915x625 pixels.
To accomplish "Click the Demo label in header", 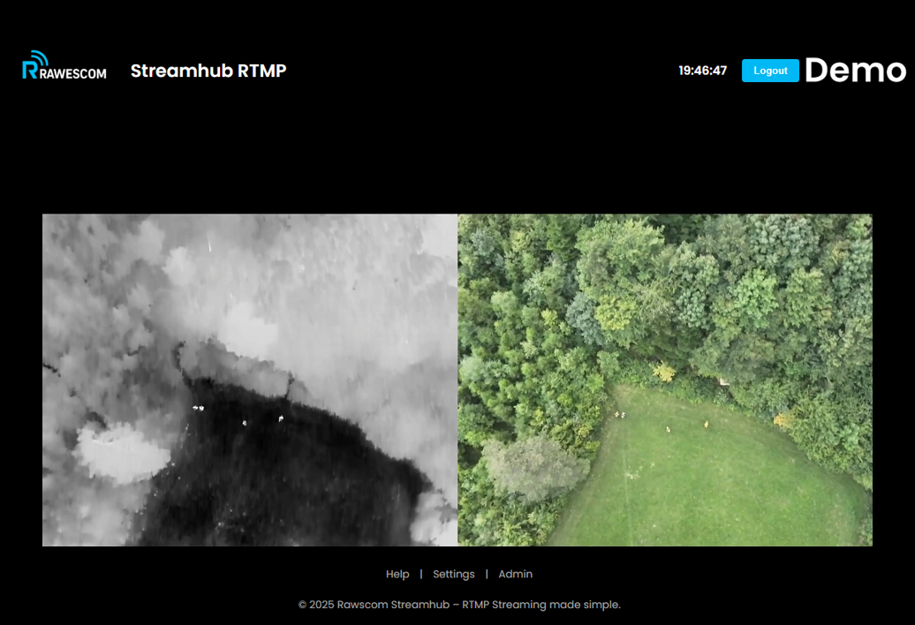I will [x=855, y=71].
